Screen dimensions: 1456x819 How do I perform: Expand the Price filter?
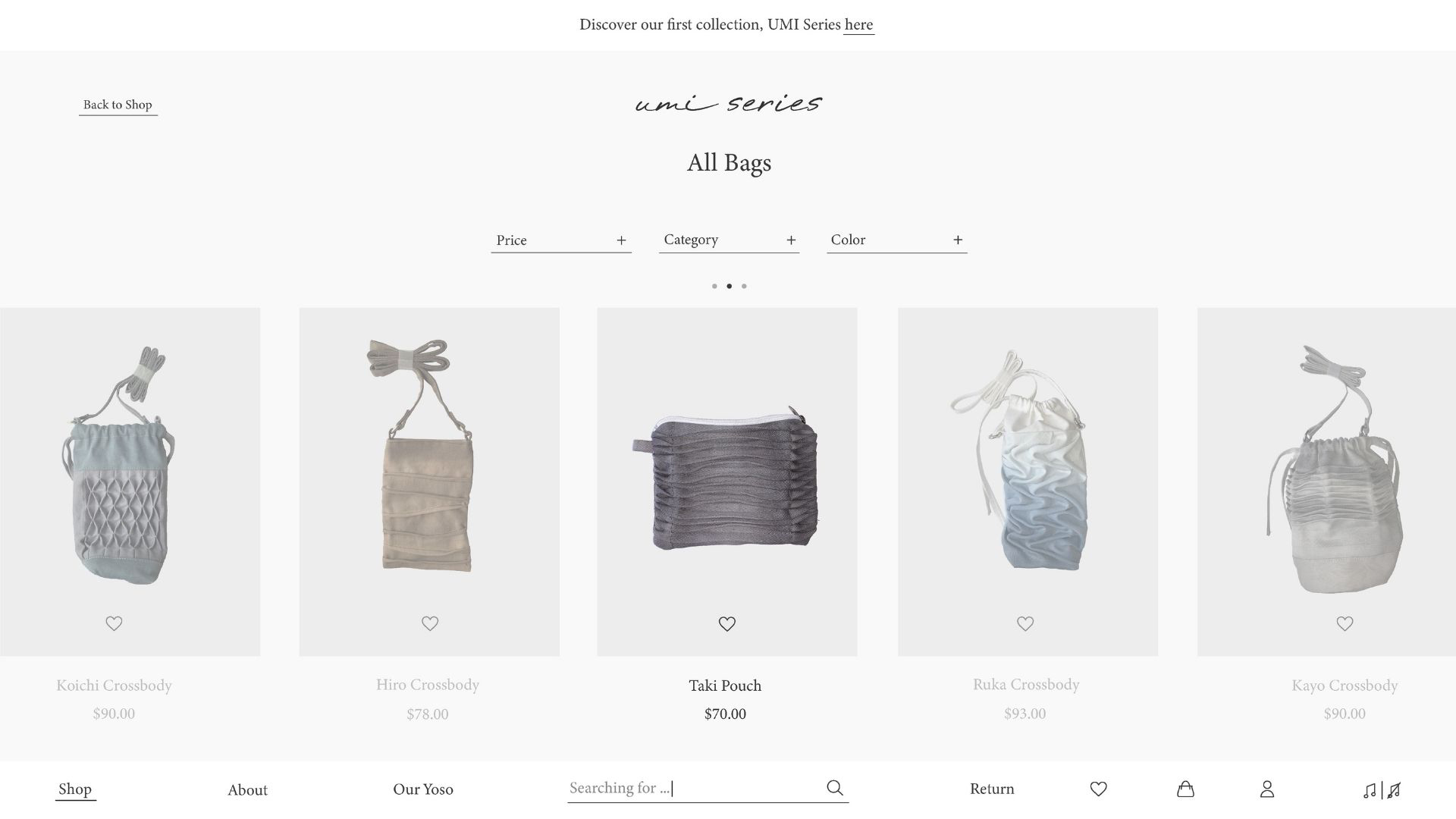point(561,240)
